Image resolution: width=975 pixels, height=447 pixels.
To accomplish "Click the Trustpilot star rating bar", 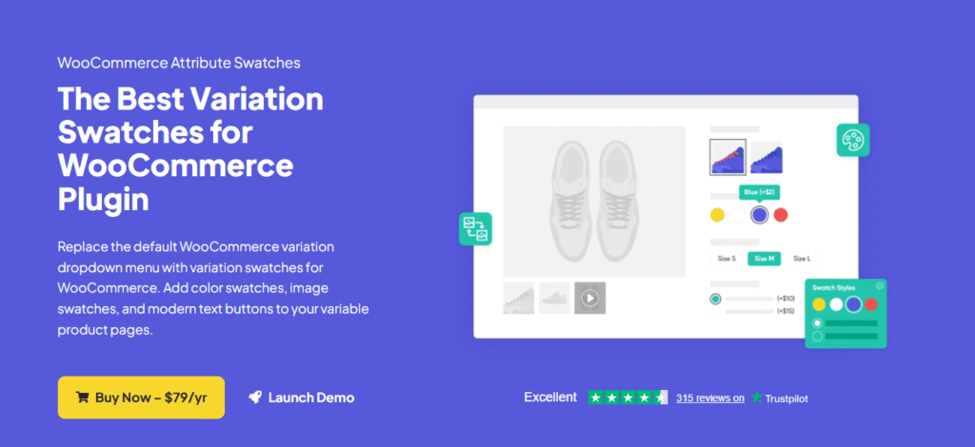I will click(x=628, y=398).
